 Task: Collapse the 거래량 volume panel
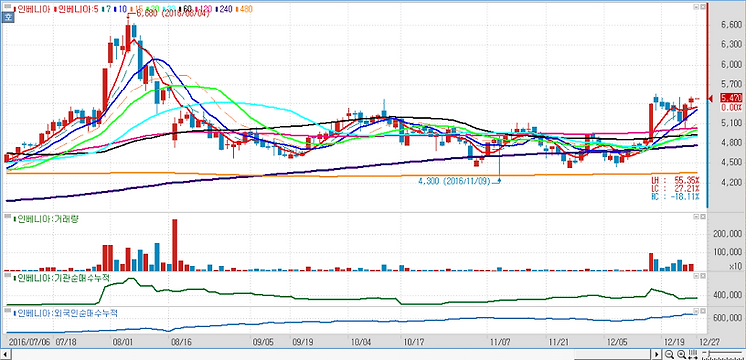[695, 217]
